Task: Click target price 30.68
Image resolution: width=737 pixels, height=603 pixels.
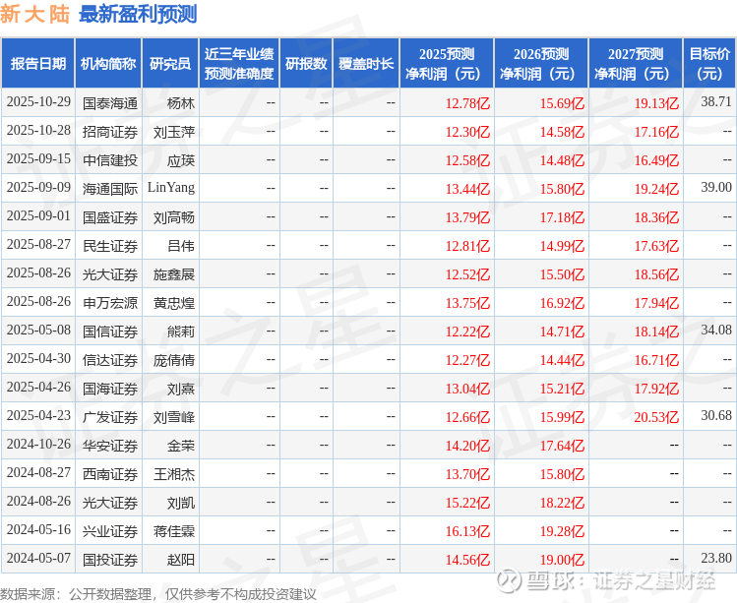Action: 716,415
